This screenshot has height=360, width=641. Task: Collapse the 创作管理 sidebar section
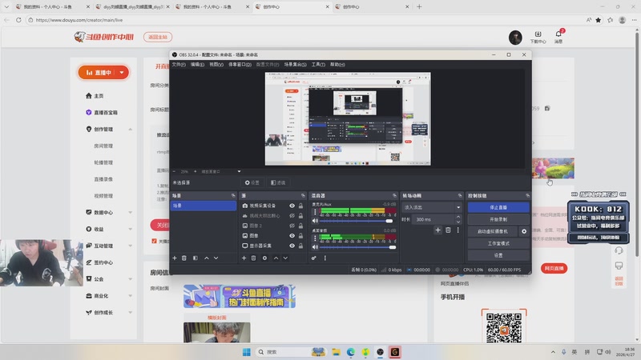coord(130,130)
